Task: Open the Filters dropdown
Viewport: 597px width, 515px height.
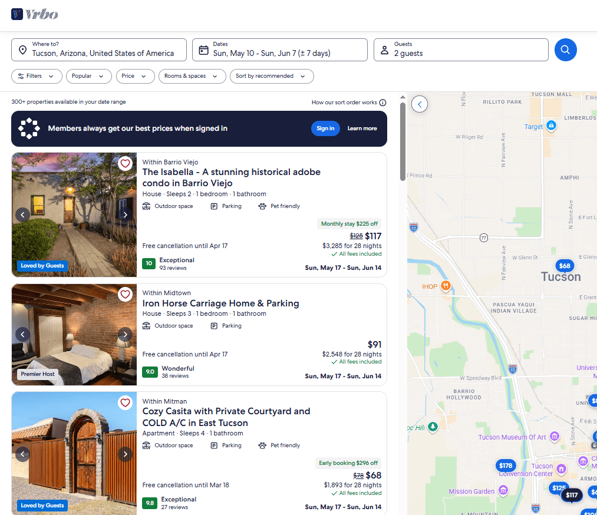Action: pos(37,76)
